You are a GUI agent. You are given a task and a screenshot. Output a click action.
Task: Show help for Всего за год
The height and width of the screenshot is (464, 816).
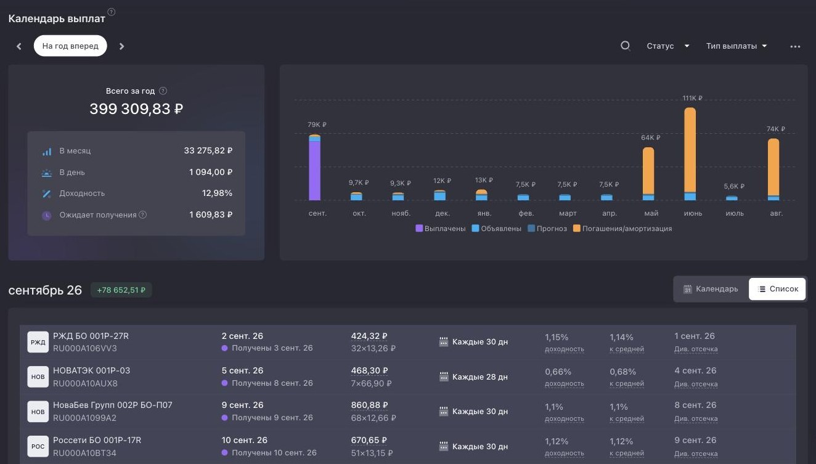[x=163, y=91]
